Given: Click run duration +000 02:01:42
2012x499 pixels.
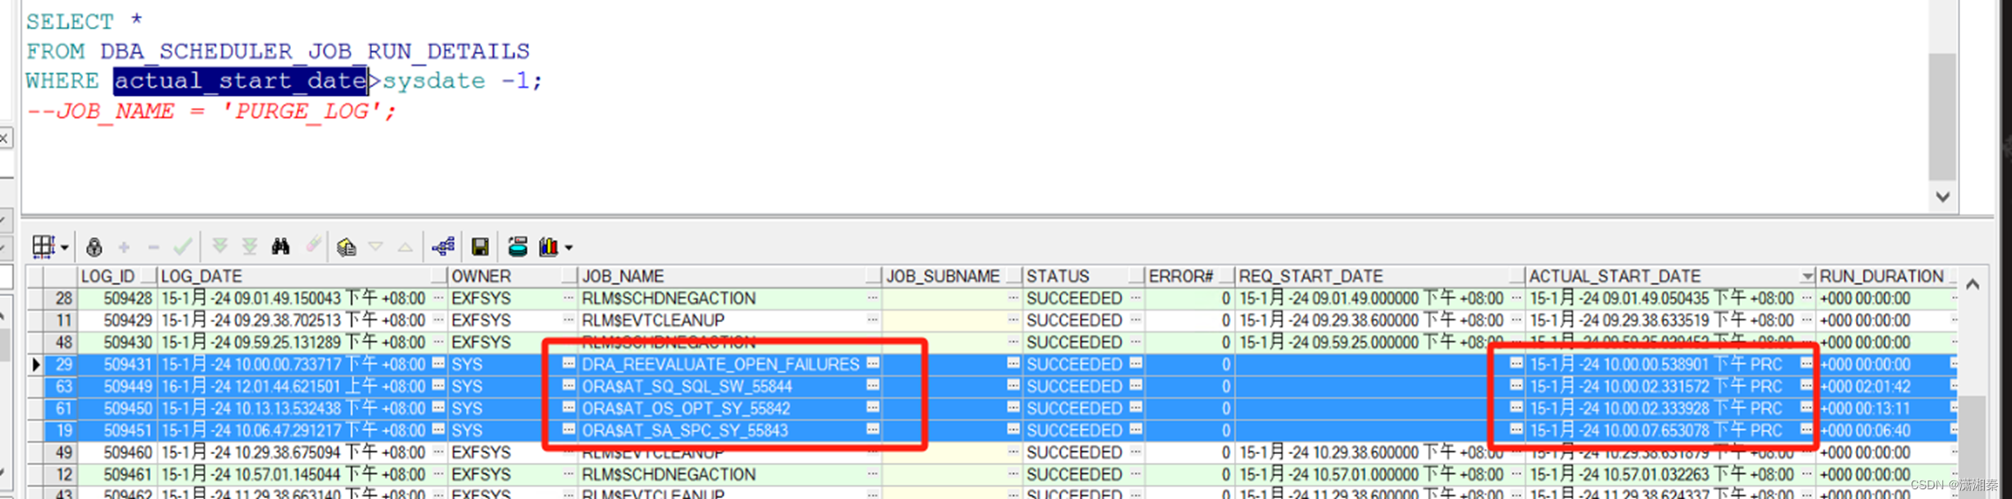Looking at the screenshot, I should [1865, 386].
